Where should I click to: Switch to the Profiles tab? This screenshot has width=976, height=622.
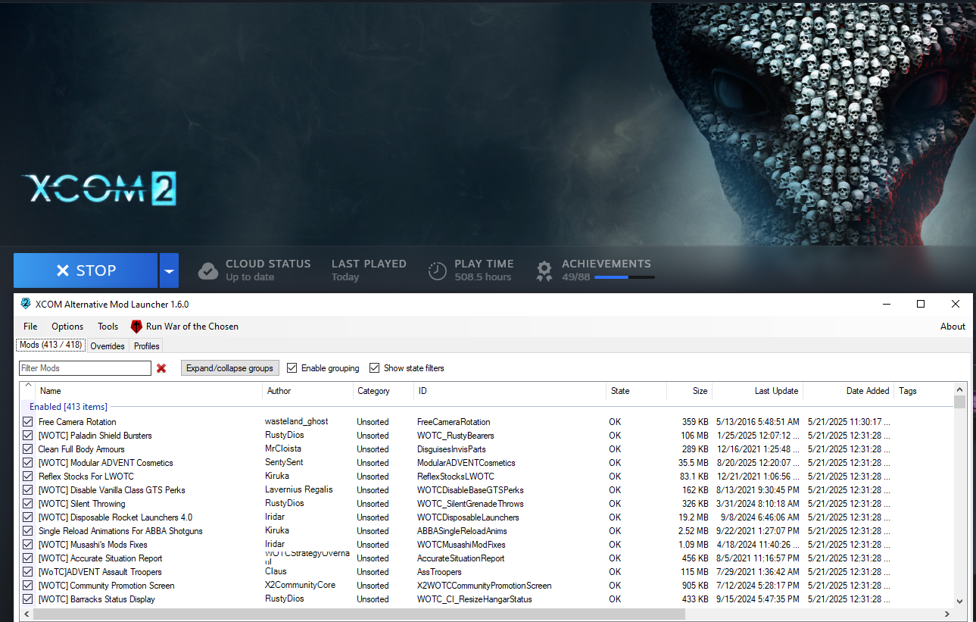tap(147, 346)
